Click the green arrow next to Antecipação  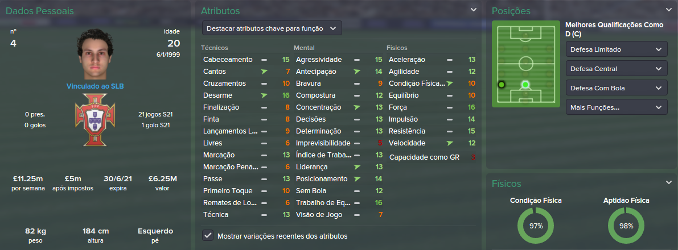(357, 72)
